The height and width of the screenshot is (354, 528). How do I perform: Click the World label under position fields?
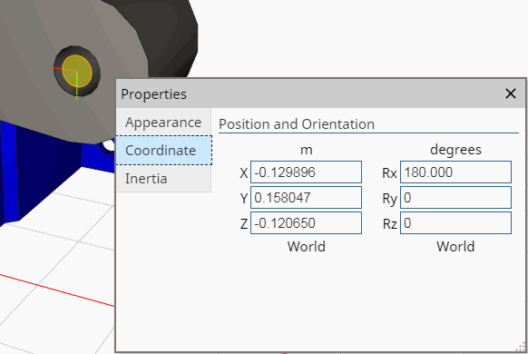click(306, 247)
